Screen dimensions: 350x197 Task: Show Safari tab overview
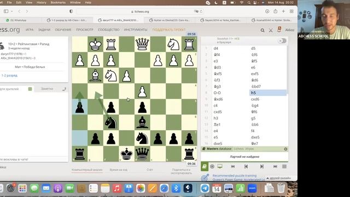[x=291, y=11]
